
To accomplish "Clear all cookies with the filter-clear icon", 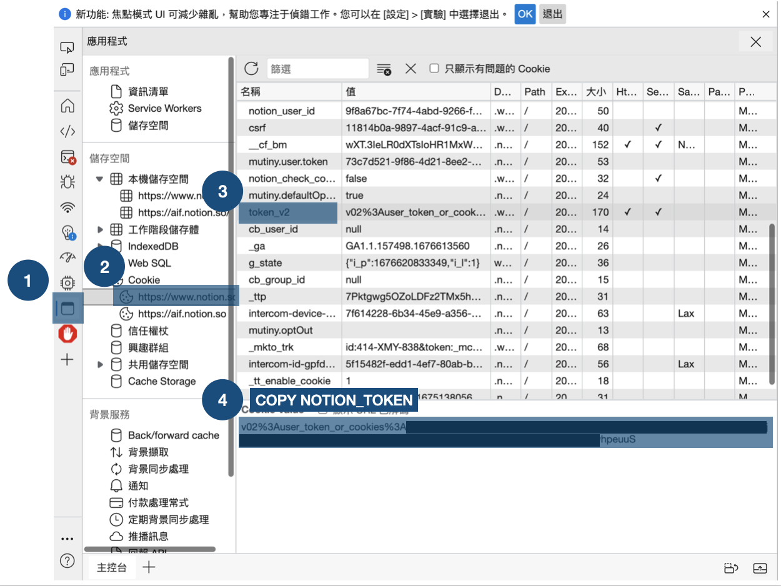I will pos(384,69).
